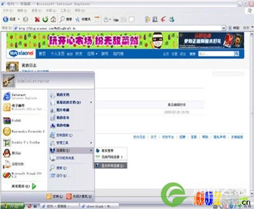Click the IE Back arrow button
This screenshot has width=254, height=209.
(6, 19)
